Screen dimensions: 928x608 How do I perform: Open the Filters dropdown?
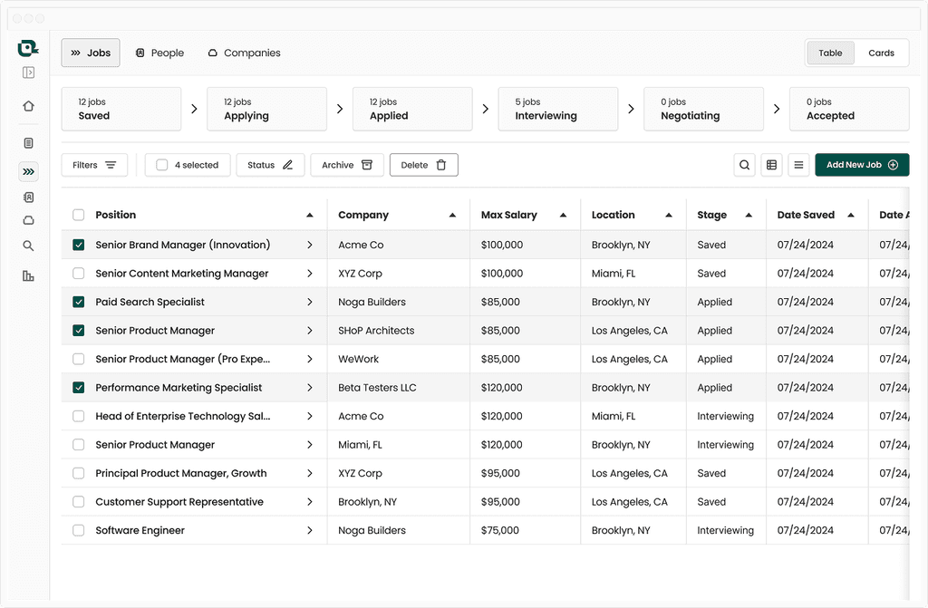tap(94, 165)
